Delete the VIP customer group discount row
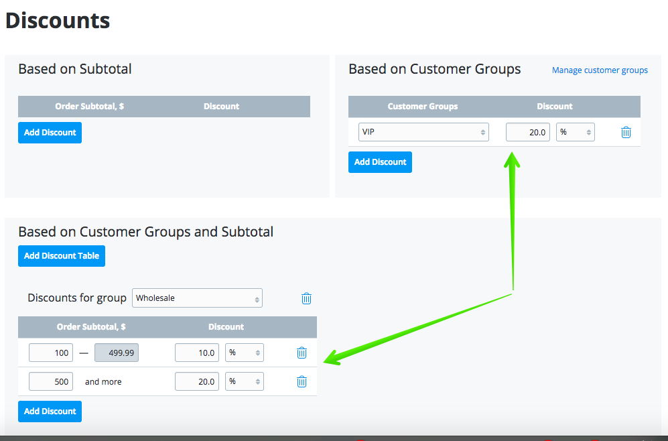The height and width of the screenshot is (441, 668). point(626,132)
